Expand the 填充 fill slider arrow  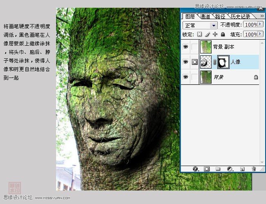point(260,35)
